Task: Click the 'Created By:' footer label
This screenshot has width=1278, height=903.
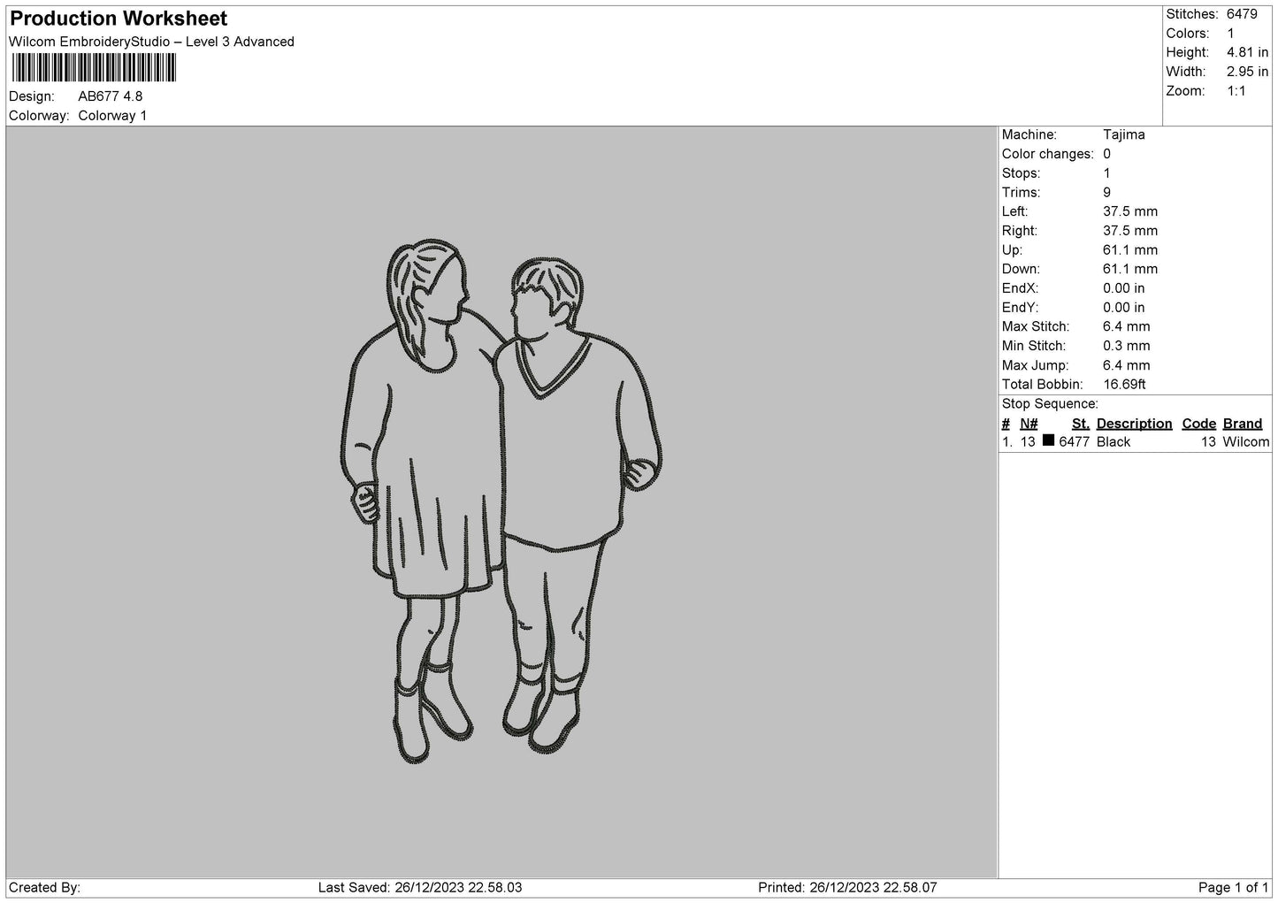Action: (44, 888)
